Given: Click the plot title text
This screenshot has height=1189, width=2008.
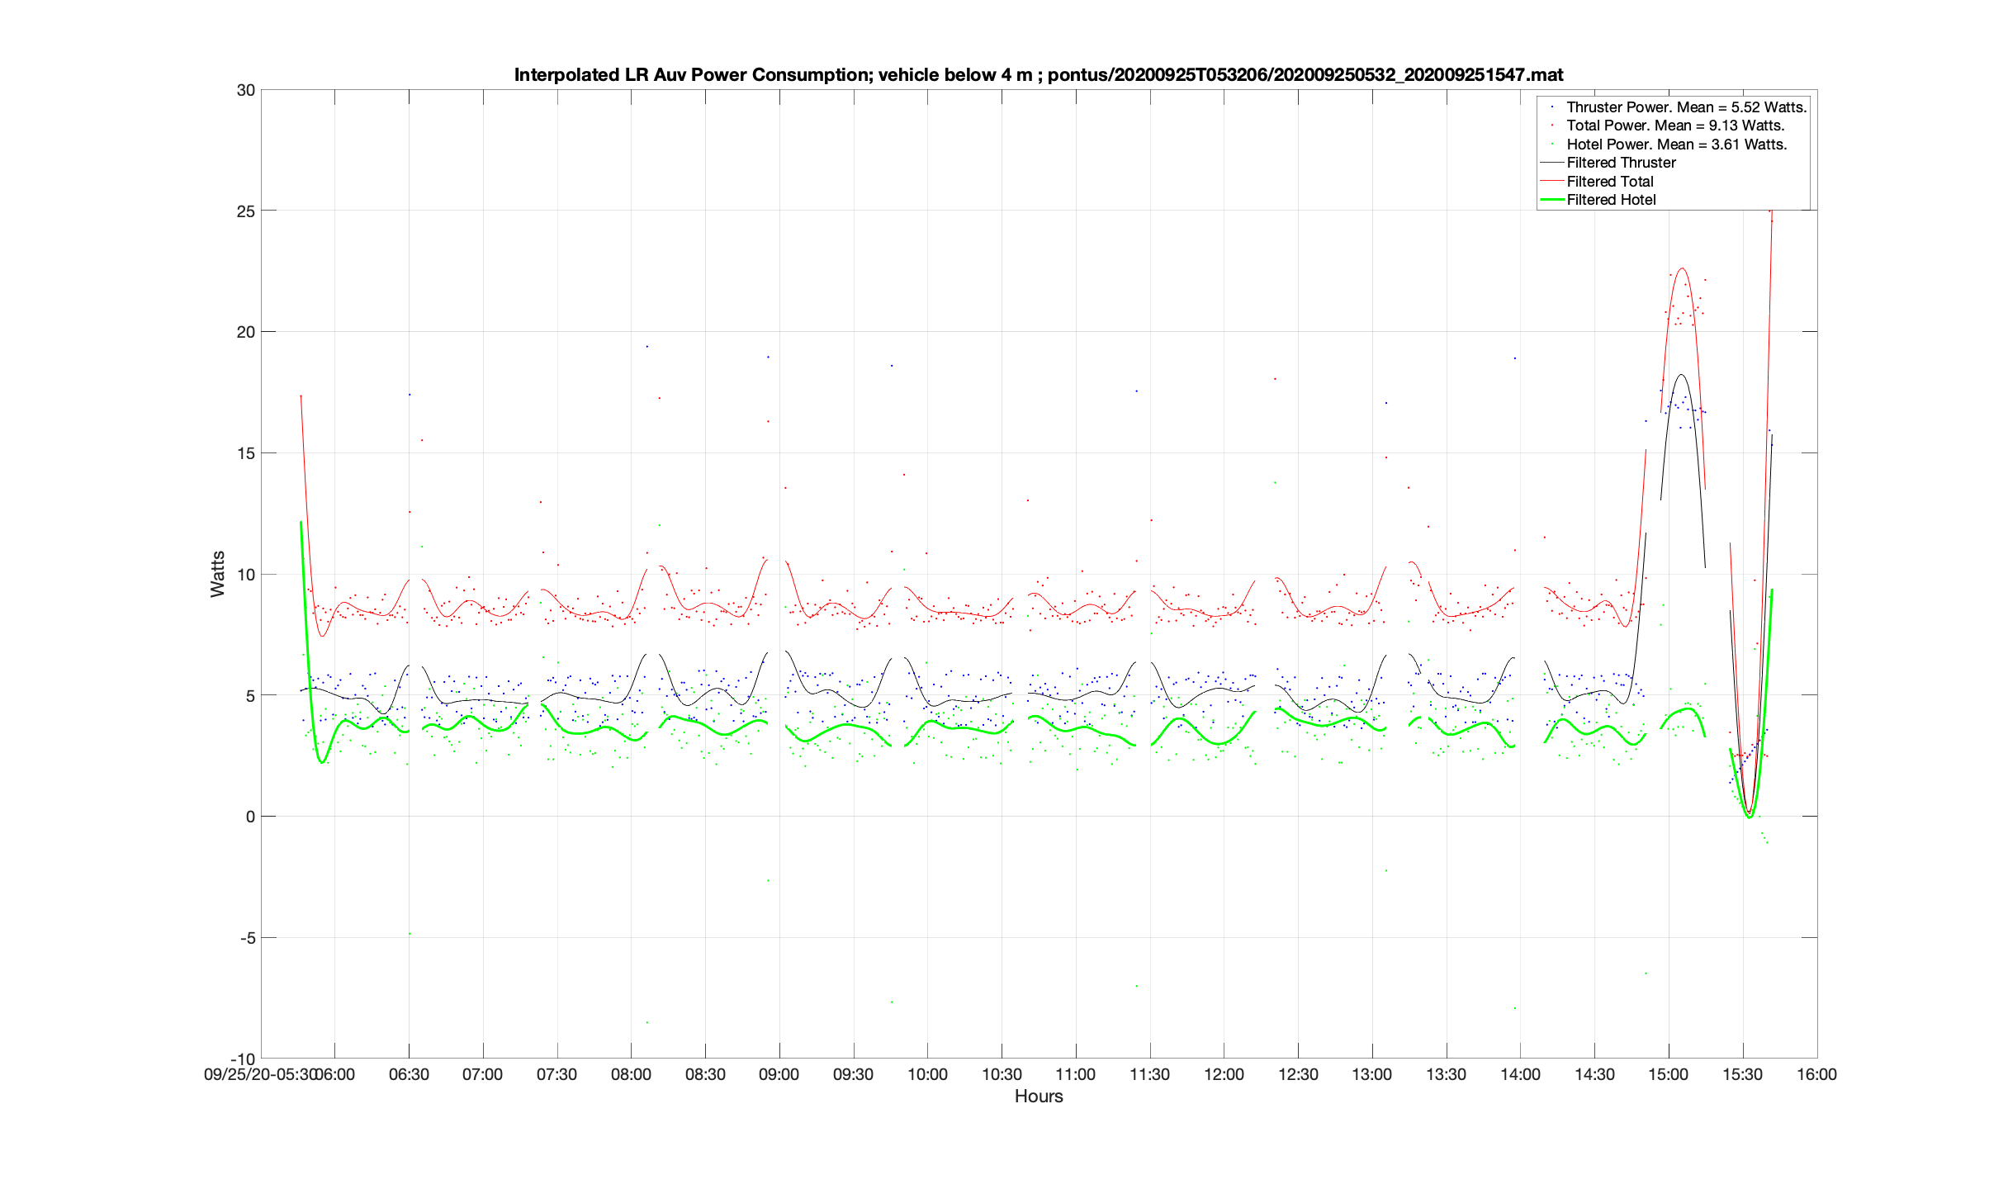Looking at the screenshot, I should (1038, 75).
